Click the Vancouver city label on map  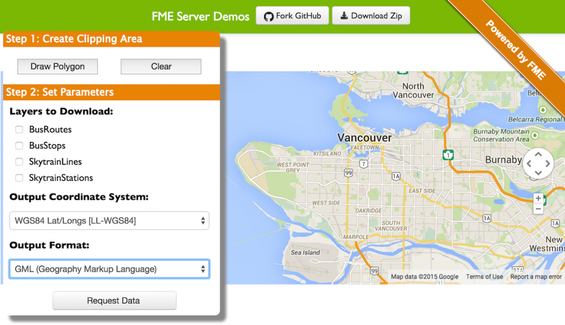tap(364, 137)
